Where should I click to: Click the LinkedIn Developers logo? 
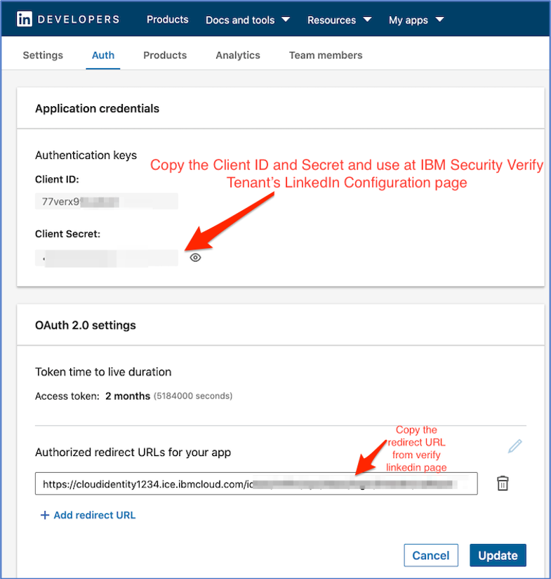click(68, 19)
